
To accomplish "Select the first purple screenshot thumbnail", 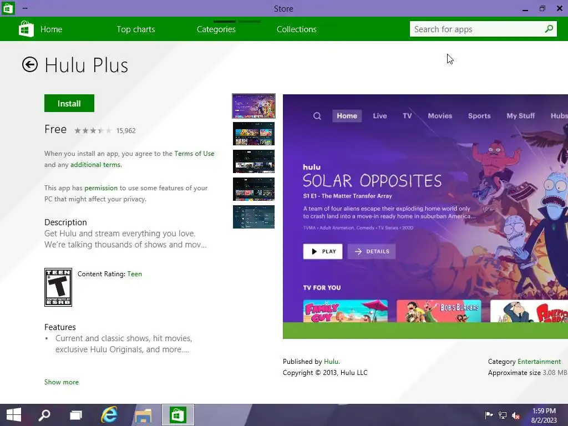I will pyautogui.click(x=253, y=106).
